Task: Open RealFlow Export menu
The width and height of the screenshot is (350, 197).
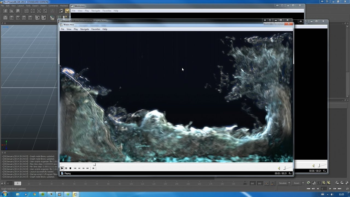Action: (35, 6)
